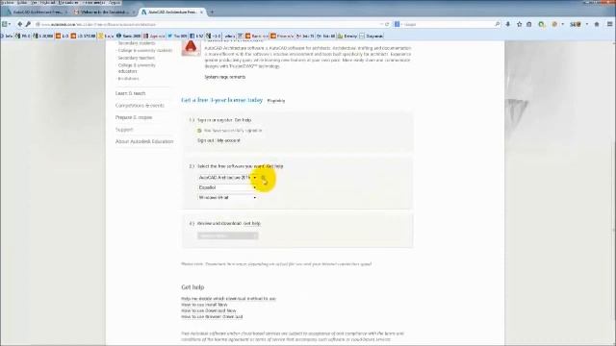Click the AutoCAD red A product logo

point(191,49)
